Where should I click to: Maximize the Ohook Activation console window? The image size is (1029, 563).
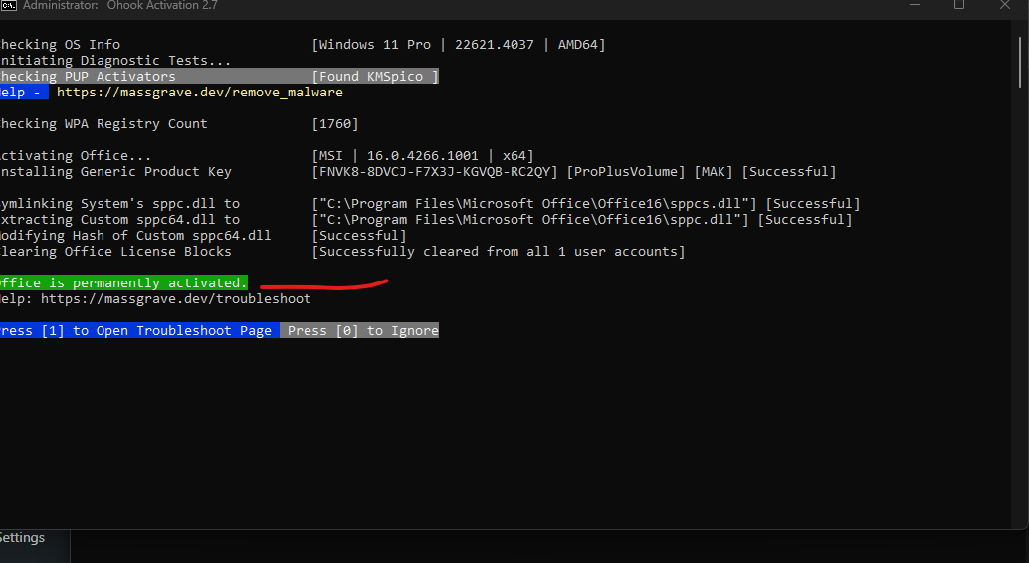point(959,5)
